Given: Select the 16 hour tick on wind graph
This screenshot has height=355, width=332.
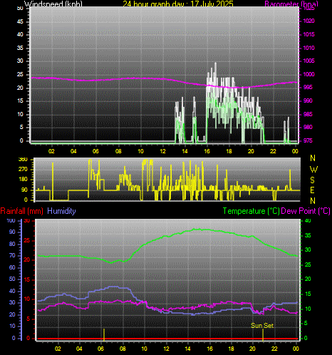Looking at the screenshot, I should coord(207,151).
